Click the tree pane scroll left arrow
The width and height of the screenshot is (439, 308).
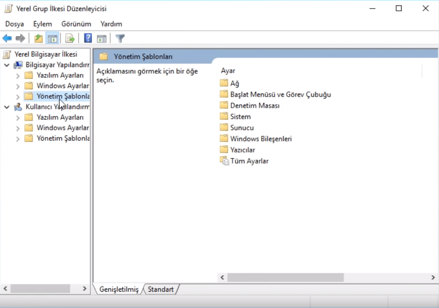5,288
